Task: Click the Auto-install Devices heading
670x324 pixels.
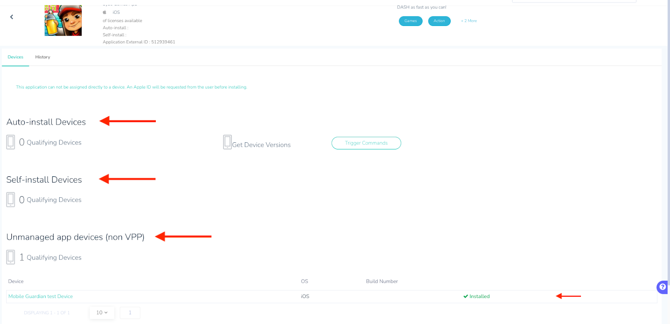Action: [x=46, y=122]
